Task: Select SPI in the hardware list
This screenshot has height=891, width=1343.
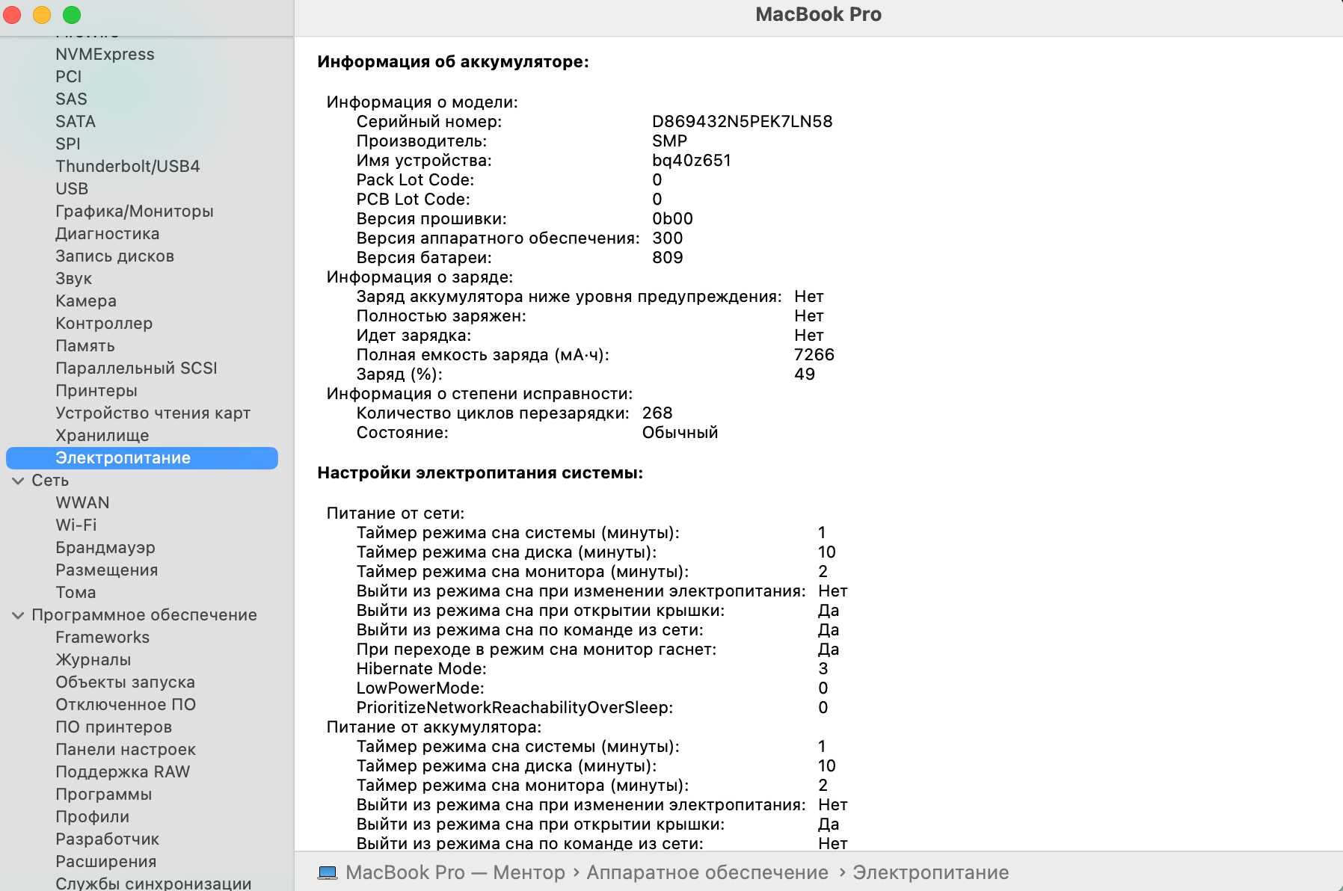Action: click(x=67, y=144)
